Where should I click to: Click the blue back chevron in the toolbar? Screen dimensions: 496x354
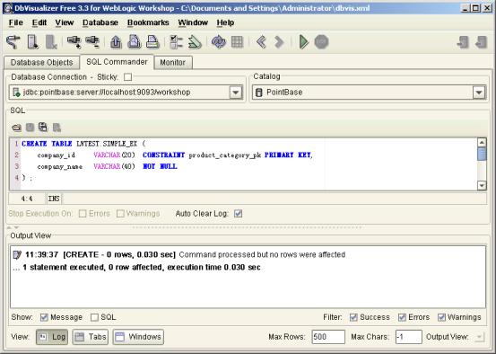[x=261, y=41]
